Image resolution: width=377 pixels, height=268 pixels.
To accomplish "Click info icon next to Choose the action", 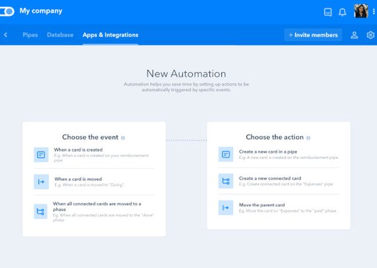I will [x=308, y=138].
